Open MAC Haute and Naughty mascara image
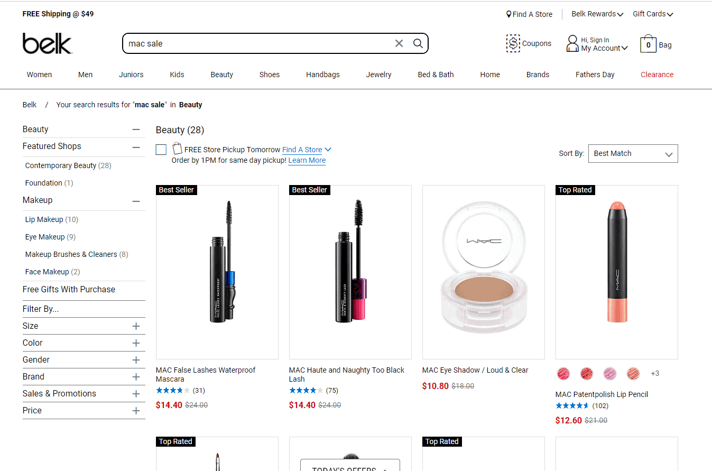The height and width of the screenshot is (471, 712). 350,272
